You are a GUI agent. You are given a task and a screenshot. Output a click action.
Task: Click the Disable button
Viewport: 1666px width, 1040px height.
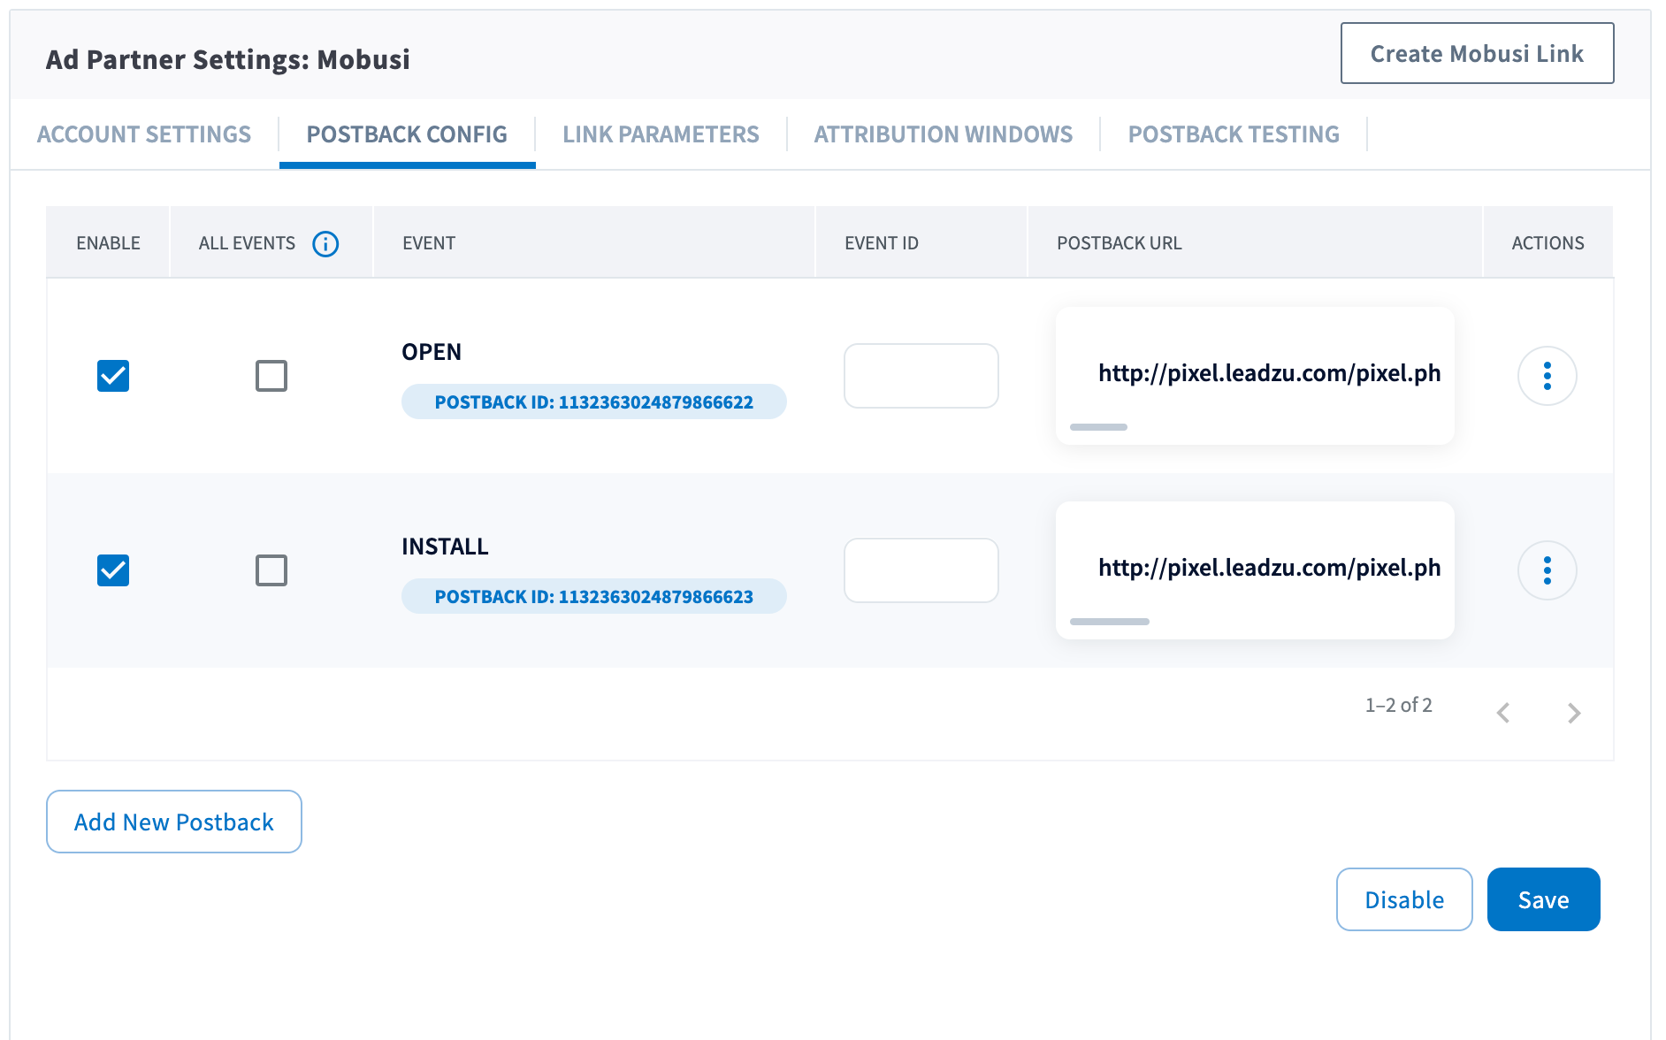1404,899
